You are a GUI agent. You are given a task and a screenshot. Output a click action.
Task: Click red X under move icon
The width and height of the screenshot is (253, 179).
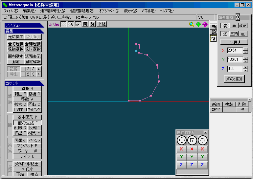181,149
